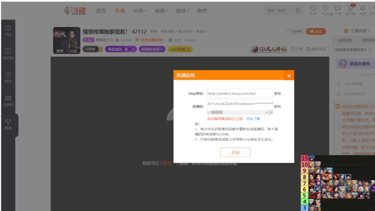Open the V周榜 weekly ranking pill

pyautogui.click(x=92, y=49)
